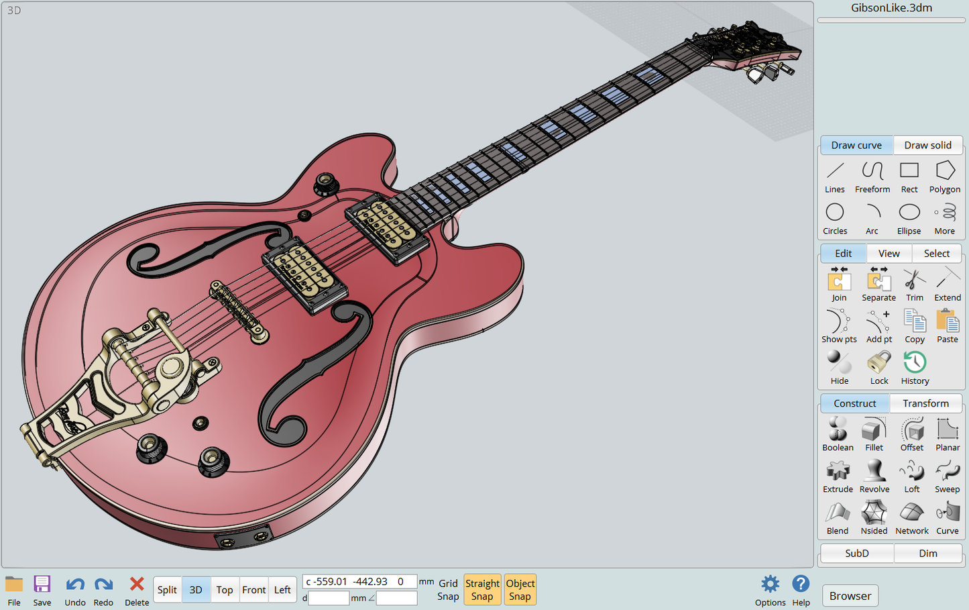Switch viewport to Split view

point(167,590)
